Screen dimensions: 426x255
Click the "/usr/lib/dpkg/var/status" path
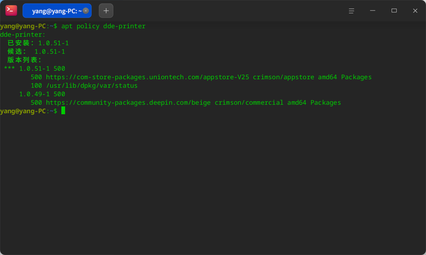[x=92, y=86]
